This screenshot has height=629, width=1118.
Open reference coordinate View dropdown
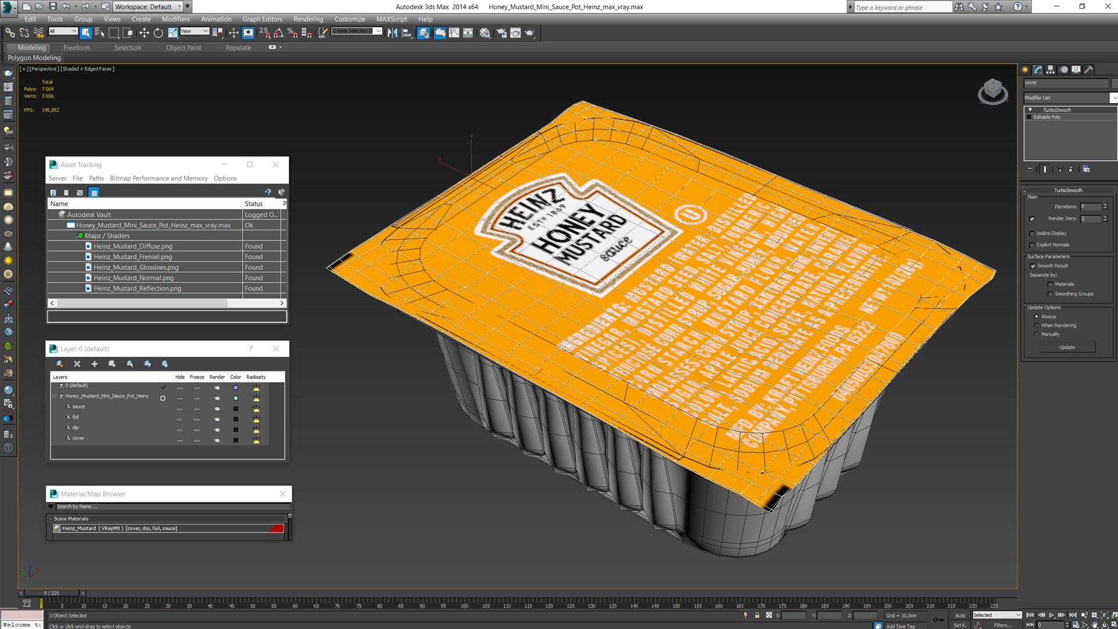[194, 31]
